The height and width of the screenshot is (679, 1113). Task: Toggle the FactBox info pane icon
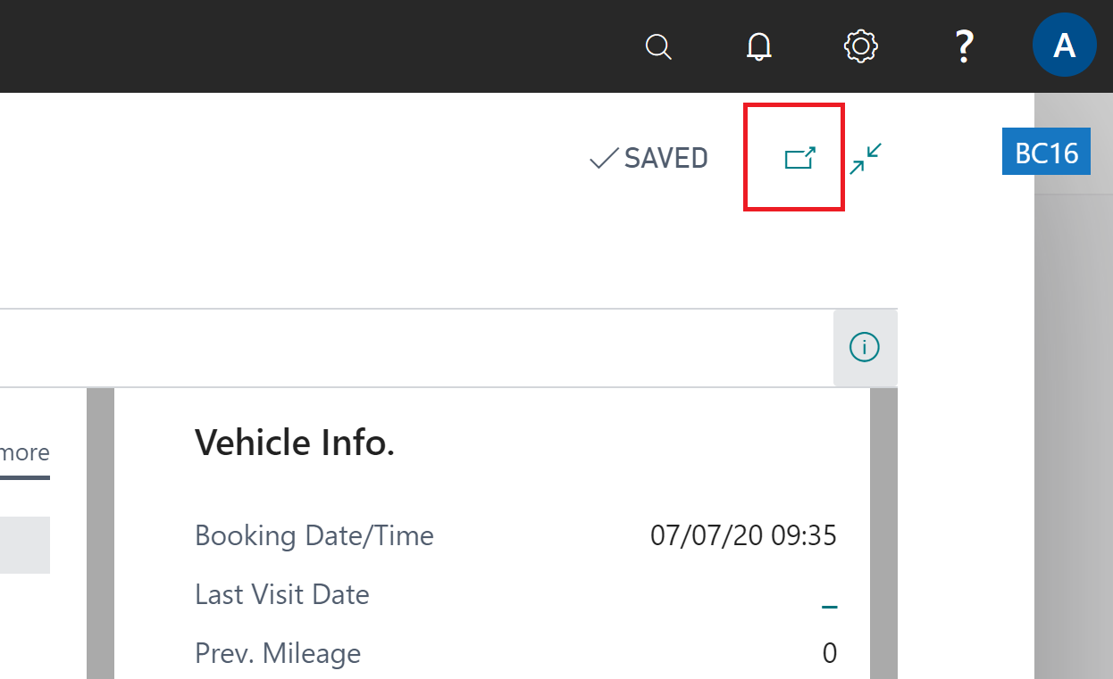865,348
